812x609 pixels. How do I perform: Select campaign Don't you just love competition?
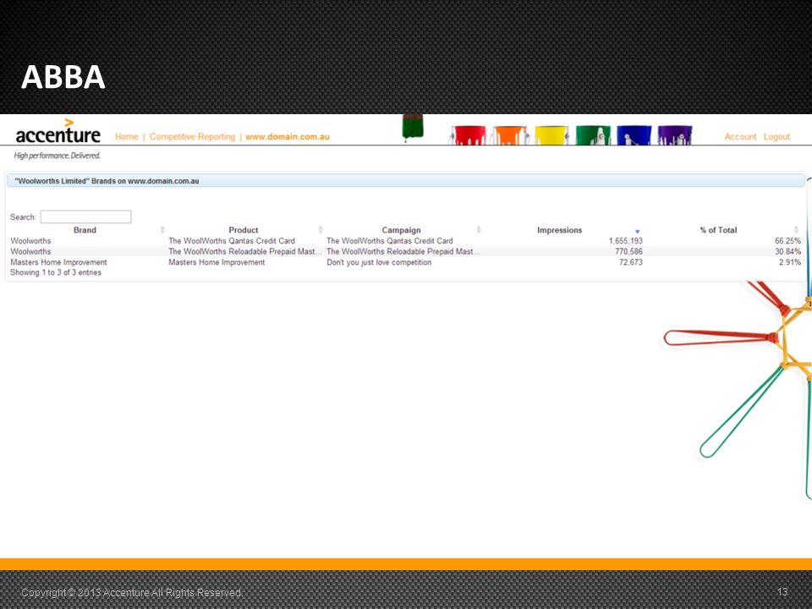379,262
